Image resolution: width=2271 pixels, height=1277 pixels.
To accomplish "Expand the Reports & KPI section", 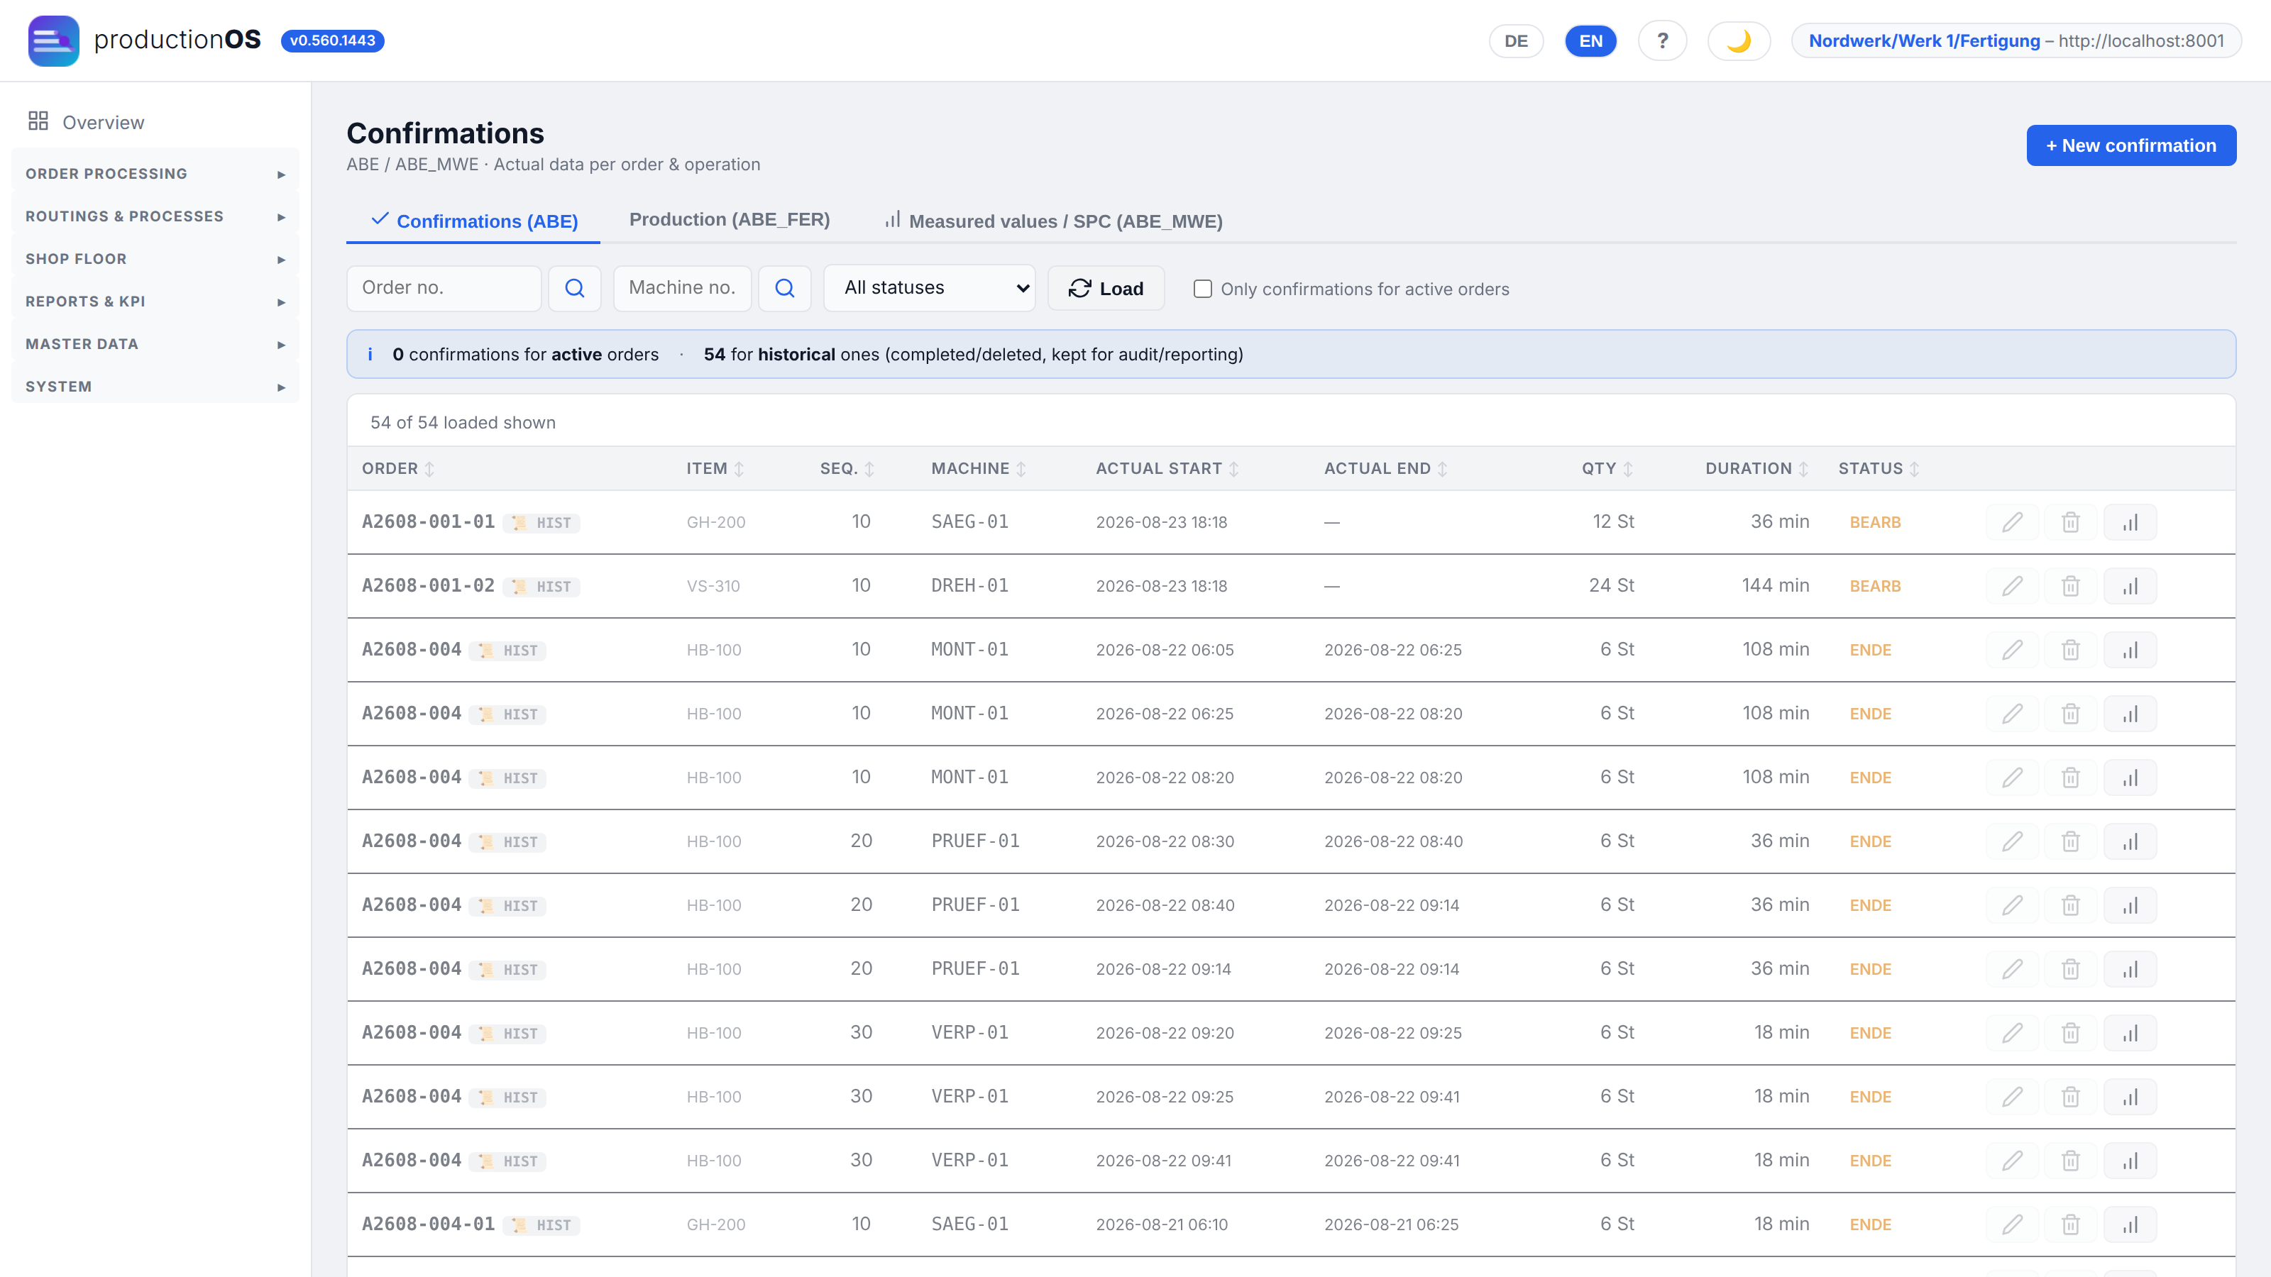I will click(155, 302).
